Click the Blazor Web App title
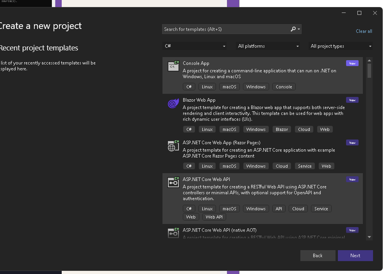The image size is (391, 274). tap(199, 100)
